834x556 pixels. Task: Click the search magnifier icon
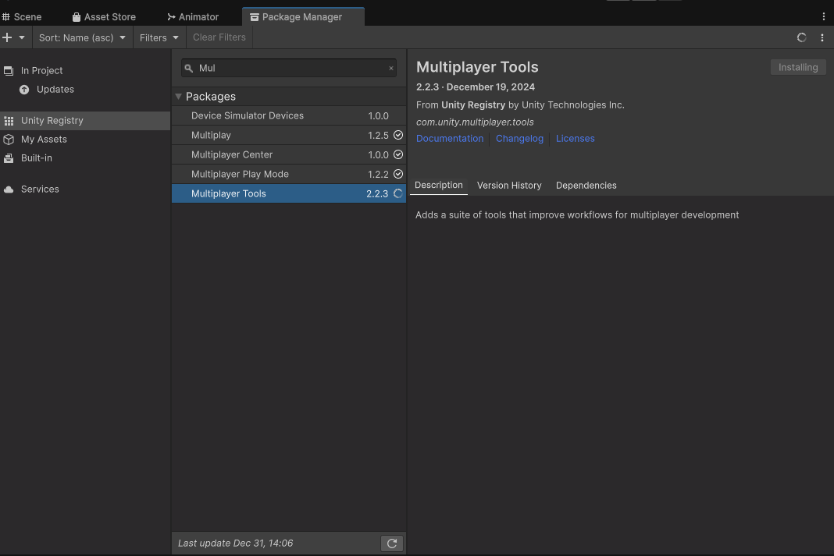[189, 69]
